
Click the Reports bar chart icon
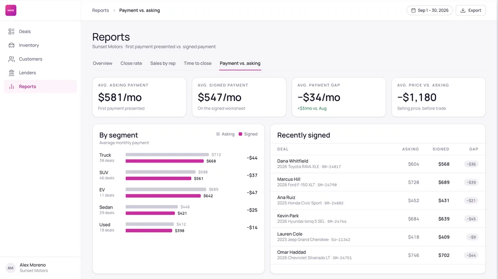[x=12, y=87]
